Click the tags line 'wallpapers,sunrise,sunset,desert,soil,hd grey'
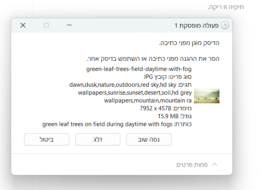The width and height of the screenshot is (261, 190). pyautogui.click(x=135, y=93)
